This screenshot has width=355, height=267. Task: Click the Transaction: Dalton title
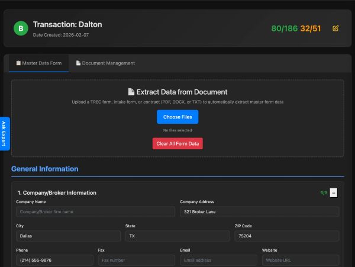67,24
